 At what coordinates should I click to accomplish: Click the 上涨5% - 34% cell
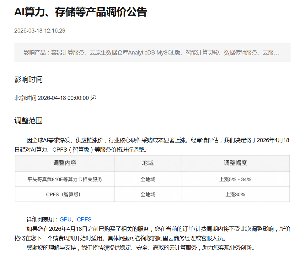[235, 179]
